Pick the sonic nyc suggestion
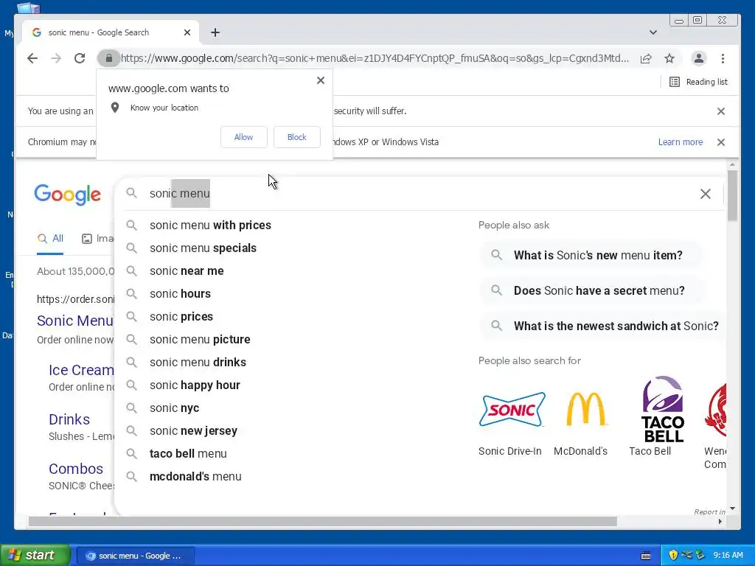The width and height of the screenshot is (755, 566). click(x=174, y=408)
